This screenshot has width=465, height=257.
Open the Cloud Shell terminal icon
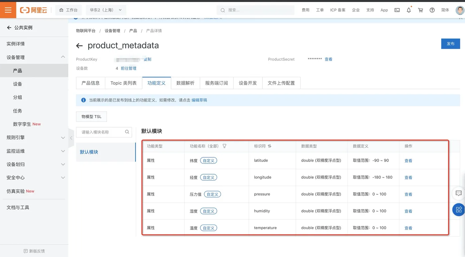click(397, 10)
